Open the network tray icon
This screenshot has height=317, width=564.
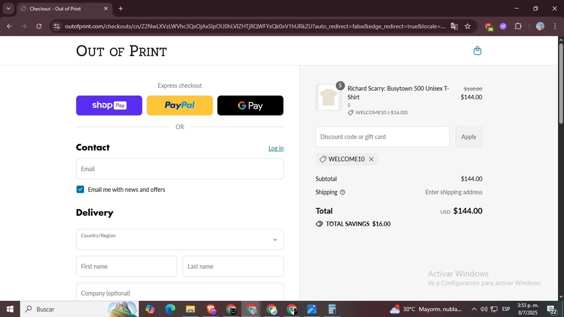click(494, 309)
